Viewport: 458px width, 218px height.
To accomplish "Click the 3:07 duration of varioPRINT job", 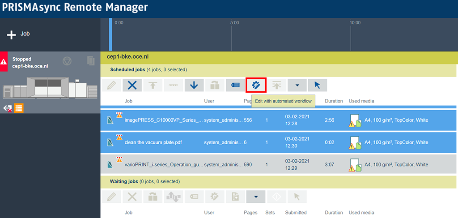I will [330, 165].
